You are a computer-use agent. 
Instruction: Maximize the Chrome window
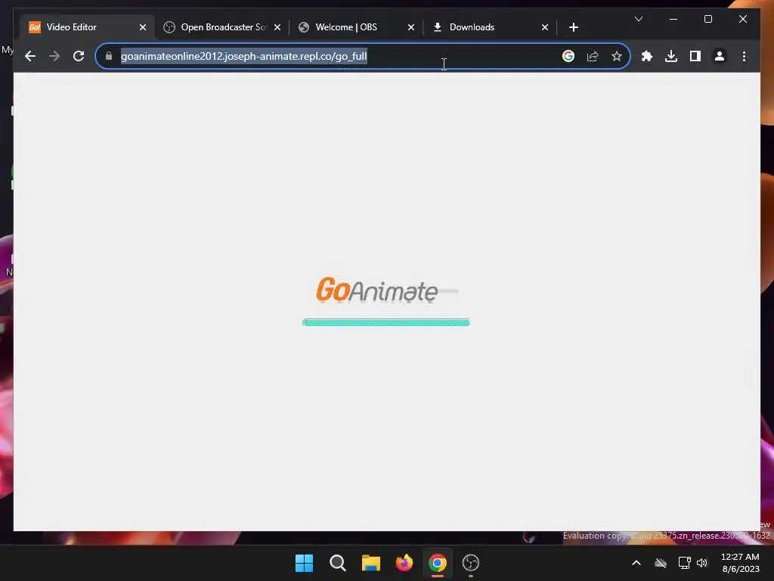pyautogui.click(x=707, y=19)
